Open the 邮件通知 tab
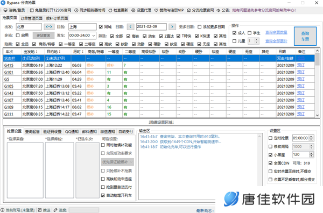The height and width of the screenshot is (213, 323). [x=89, y=131]
